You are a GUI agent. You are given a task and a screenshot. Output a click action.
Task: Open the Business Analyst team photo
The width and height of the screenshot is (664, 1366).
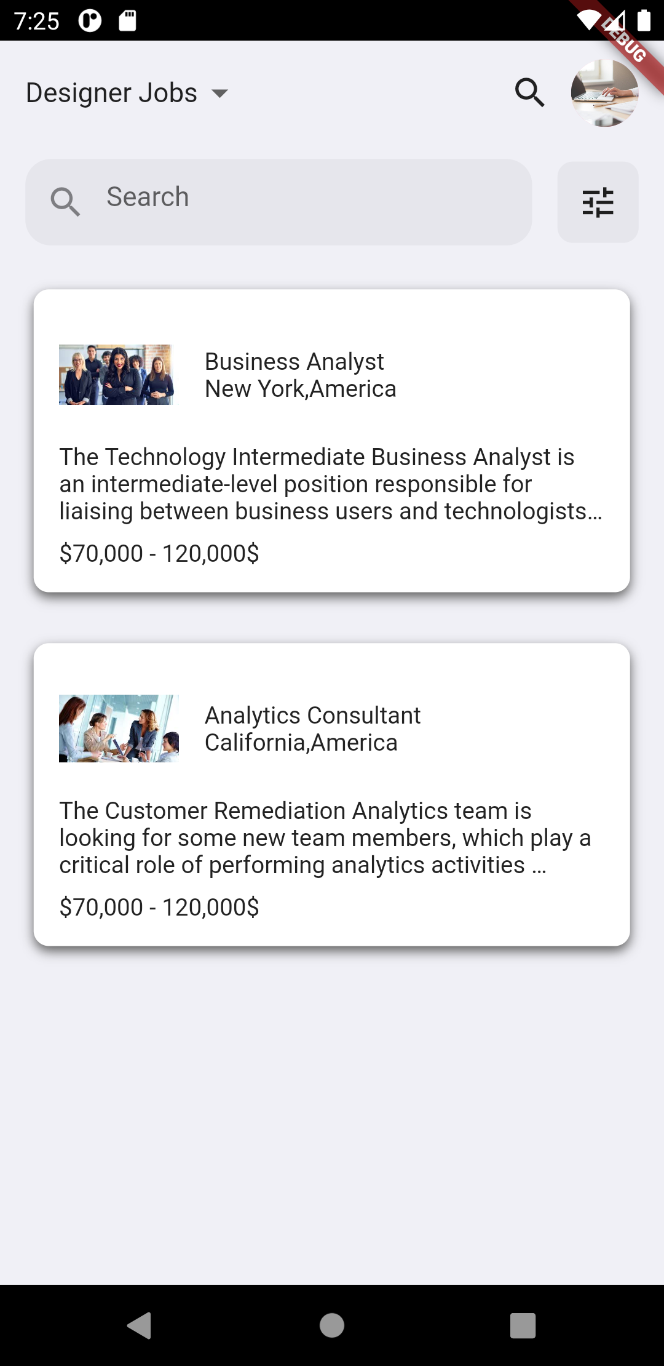pyautogui.click(x=116, y=375)
